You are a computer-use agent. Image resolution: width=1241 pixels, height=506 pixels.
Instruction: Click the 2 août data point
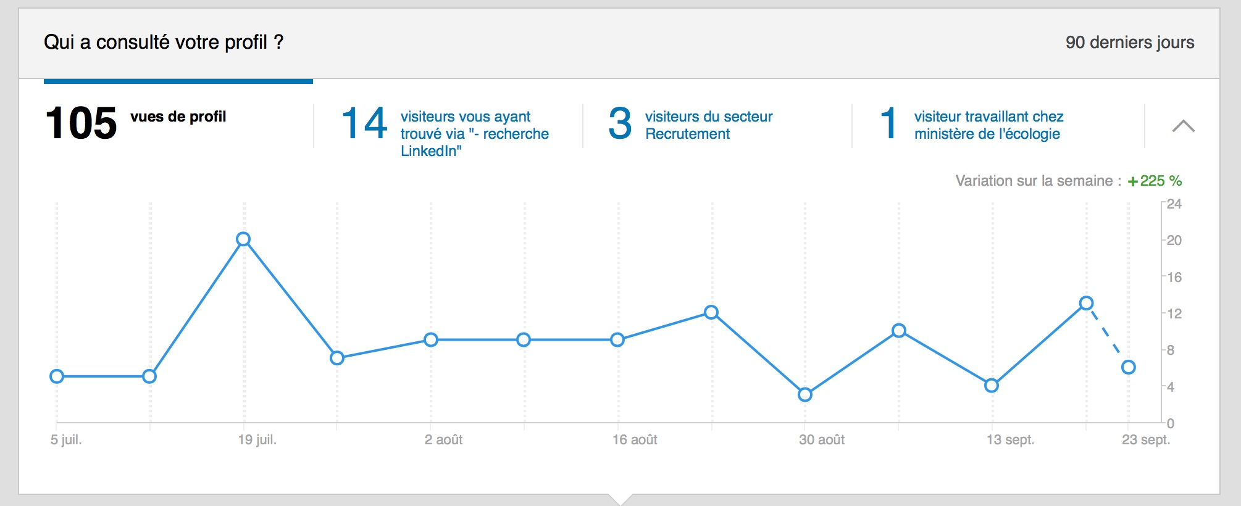(431, 339)
